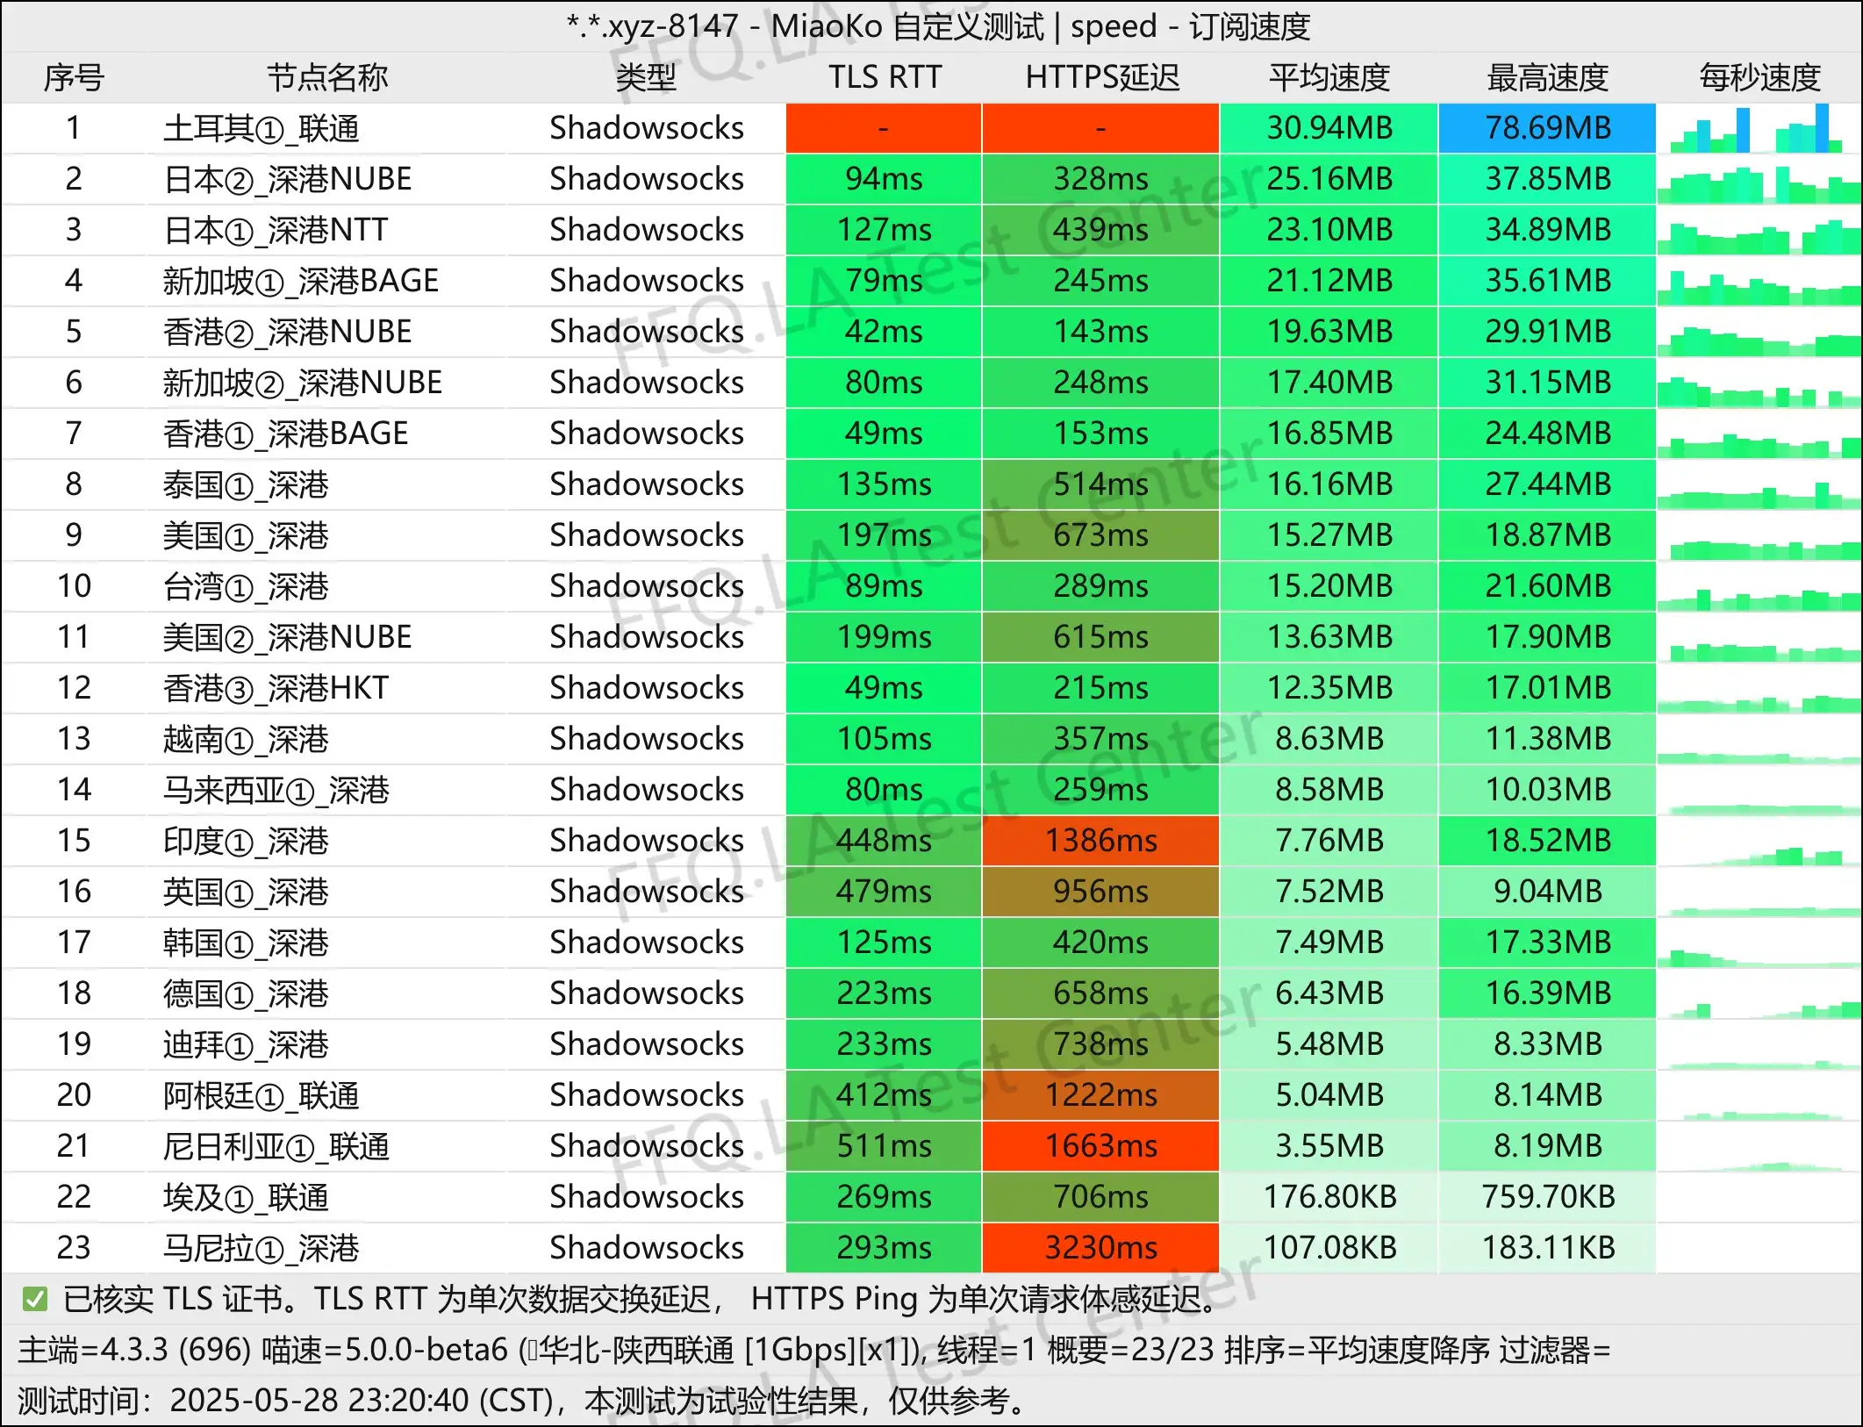This screenshot has height=1427, width=1863.
Task: Click the 25.16MB average speed cell
Action: point(1329,179)
